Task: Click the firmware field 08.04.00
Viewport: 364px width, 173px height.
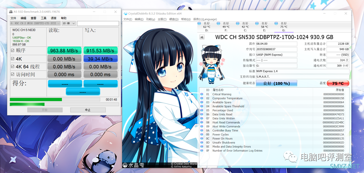Action: (276, 44)
